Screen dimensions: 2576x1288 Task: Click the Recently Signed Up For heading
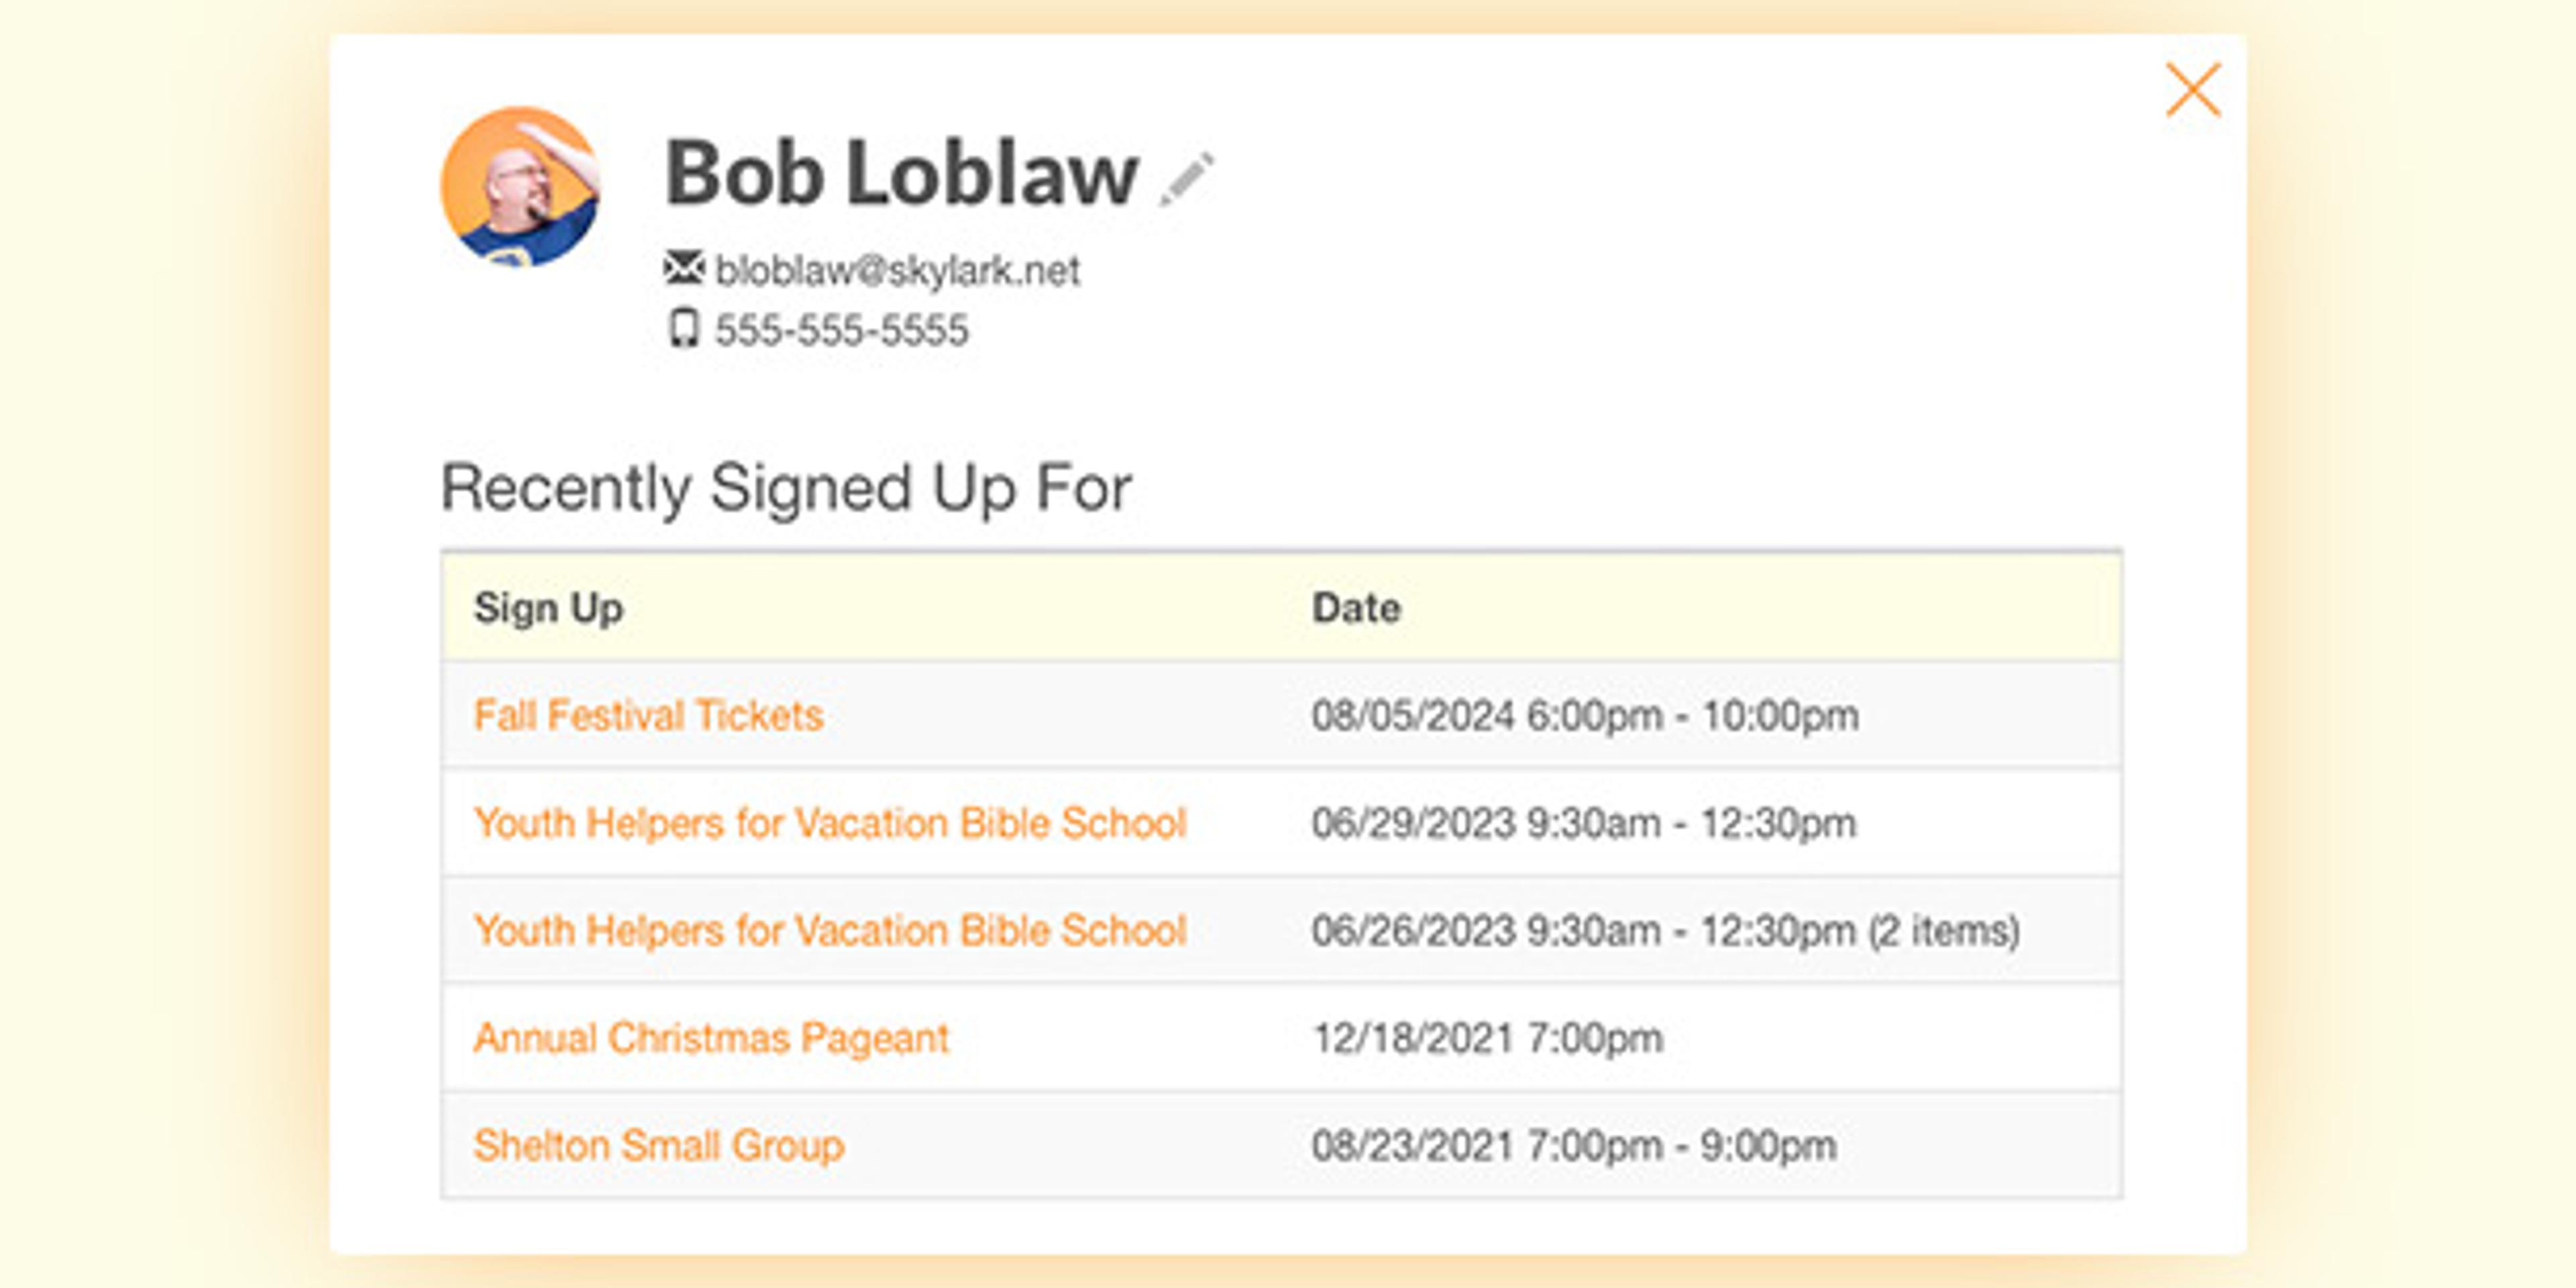coord(786,488)
